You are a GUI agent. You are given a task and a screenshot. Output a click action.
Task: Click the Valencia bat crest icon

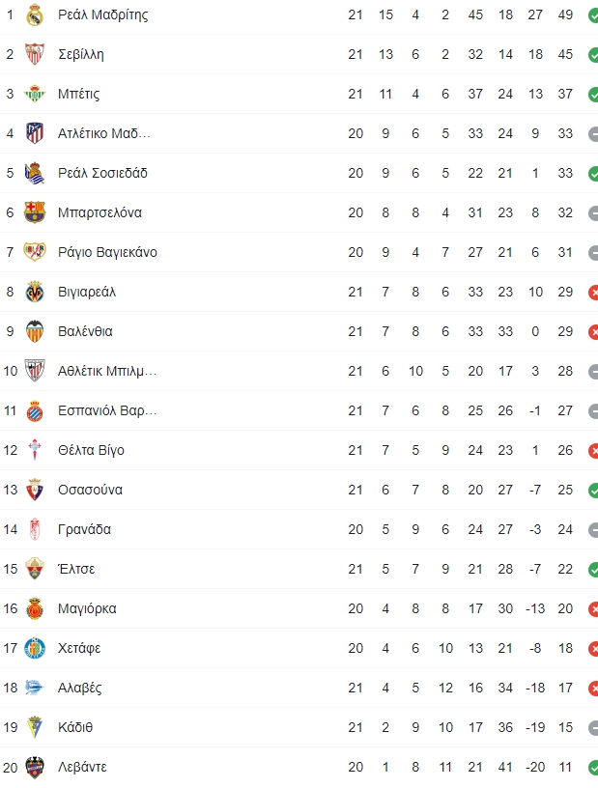(x=35, y=331)
